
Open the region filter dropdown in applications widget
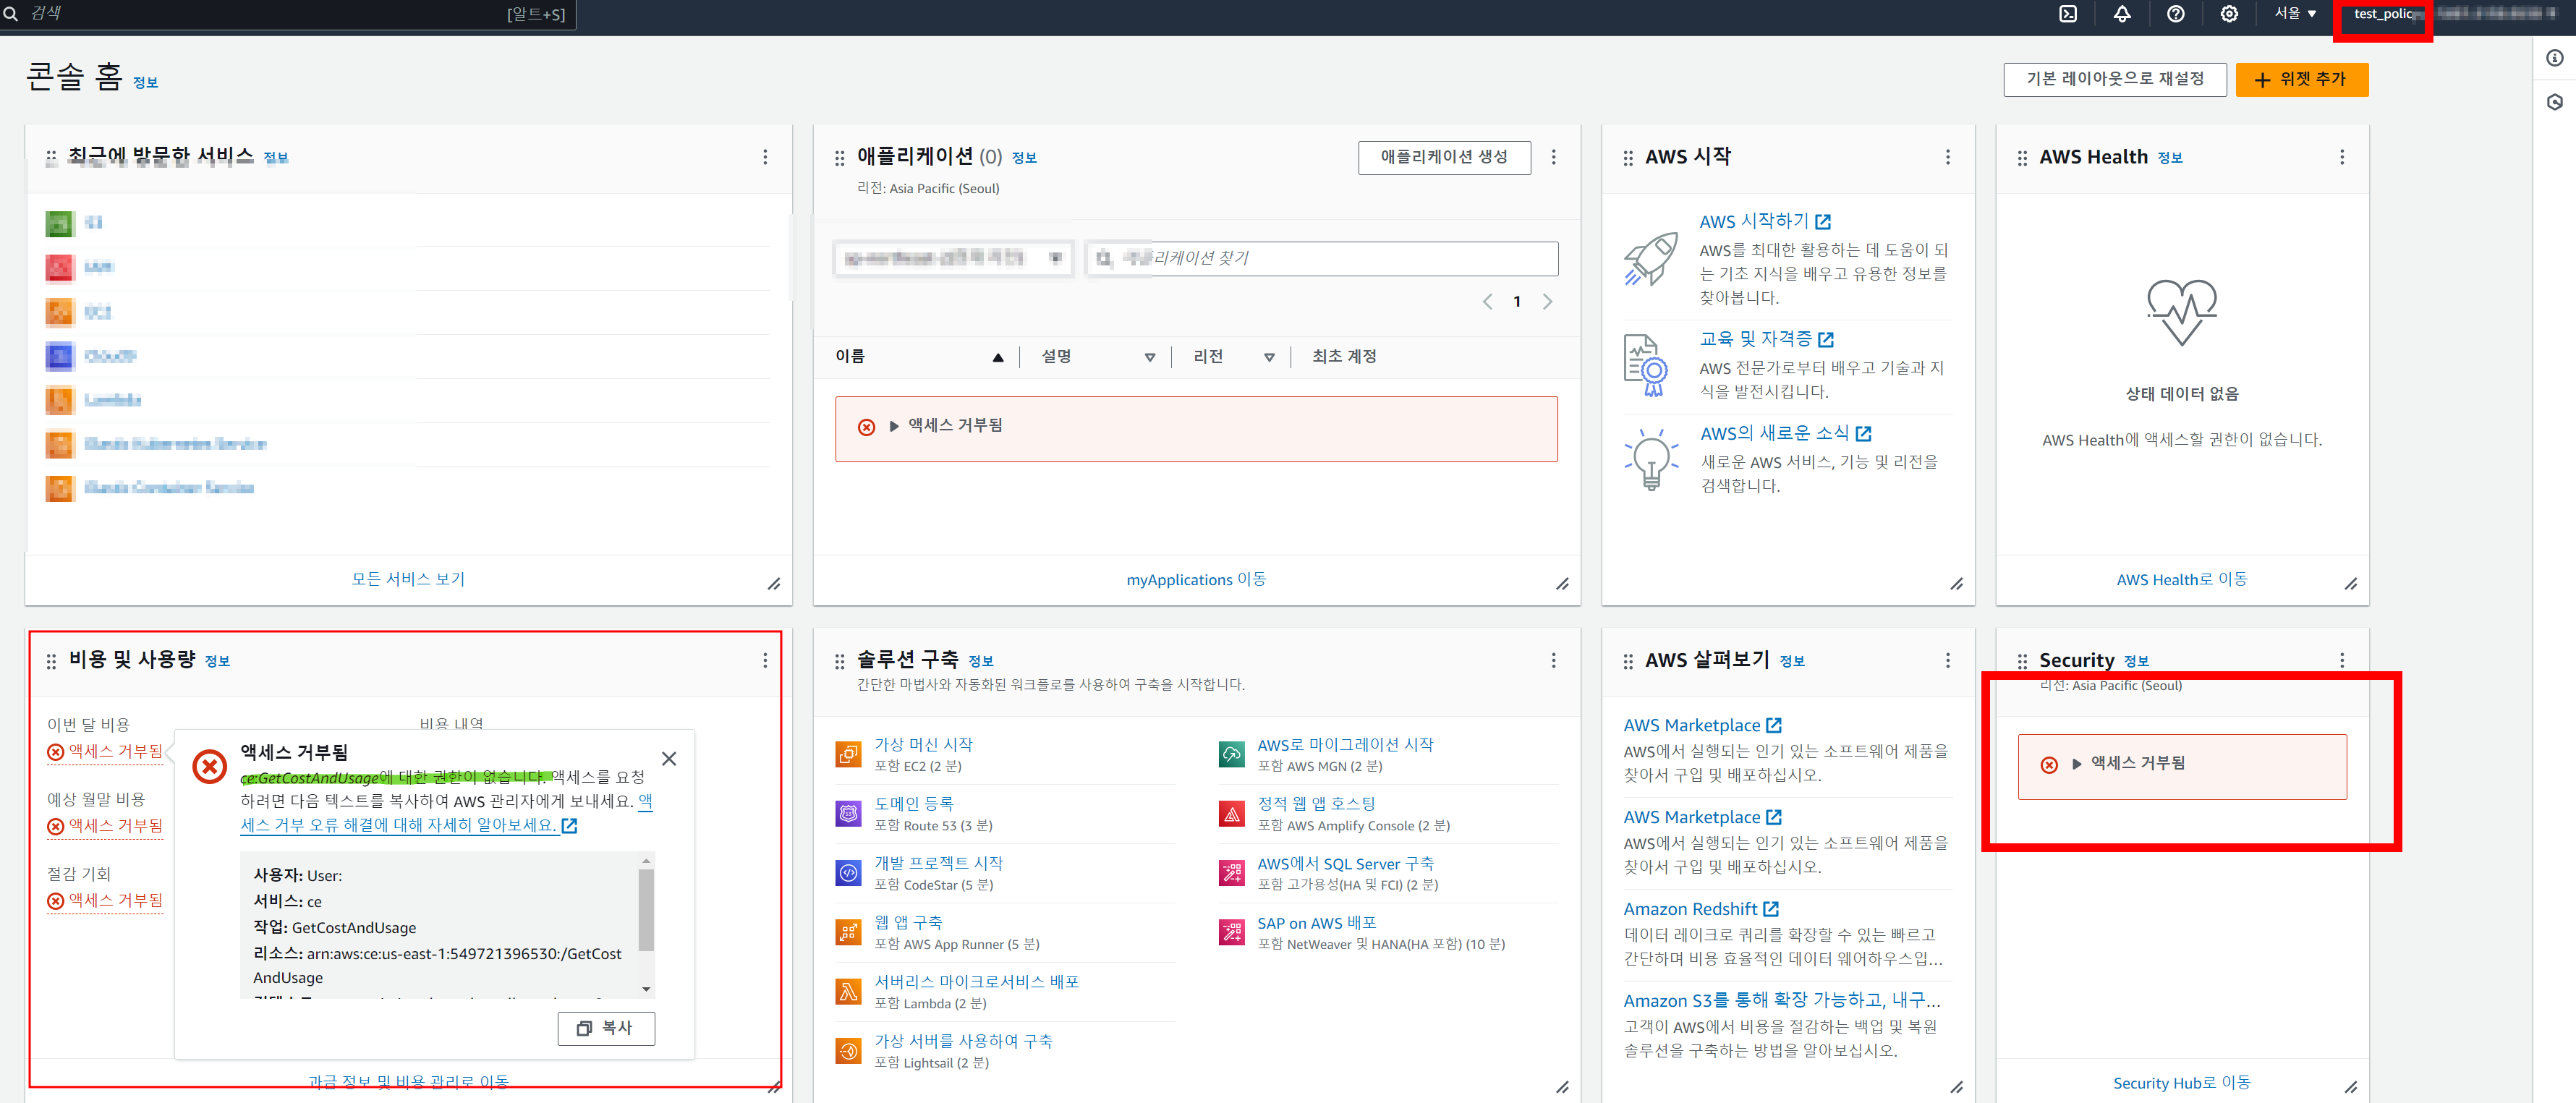click(953, 258)
